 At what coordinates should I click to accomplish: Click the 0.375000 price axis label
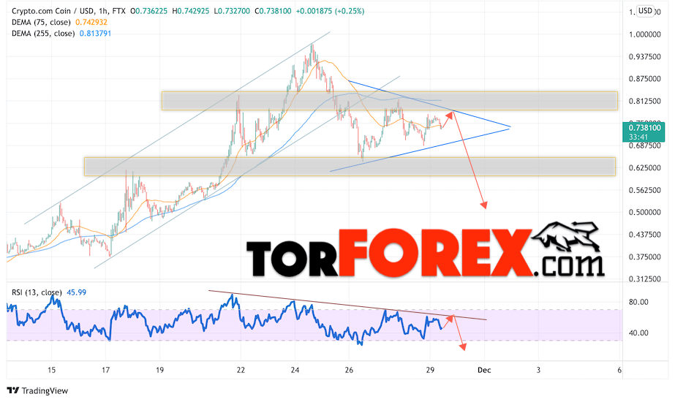click(644, 257)
